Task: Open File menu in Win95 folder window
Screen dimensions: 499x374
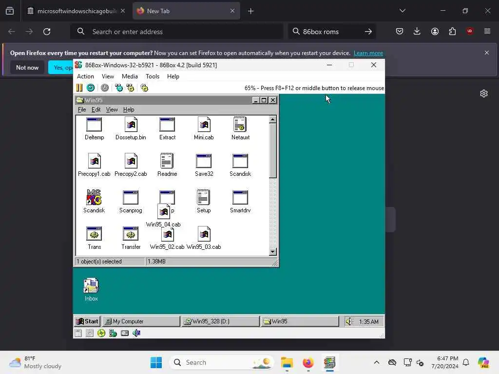Action: pos(82,110)
